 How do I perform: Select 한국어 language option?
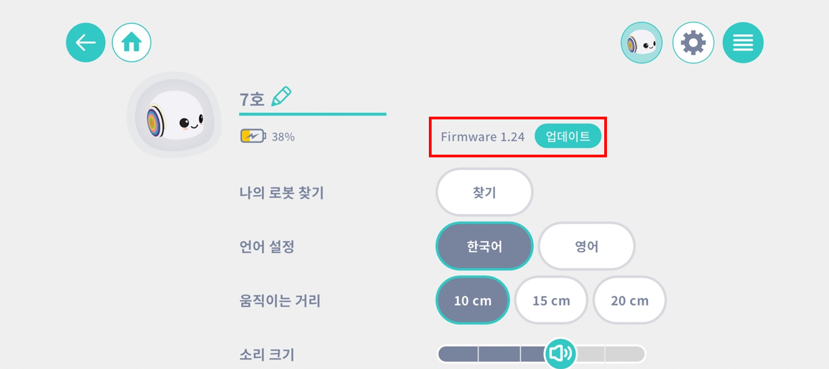click(484, 246)
